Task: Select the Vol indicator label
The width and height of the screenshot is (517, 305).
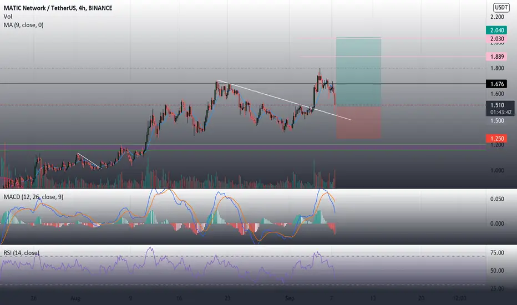Action: [x=8, y=17]
